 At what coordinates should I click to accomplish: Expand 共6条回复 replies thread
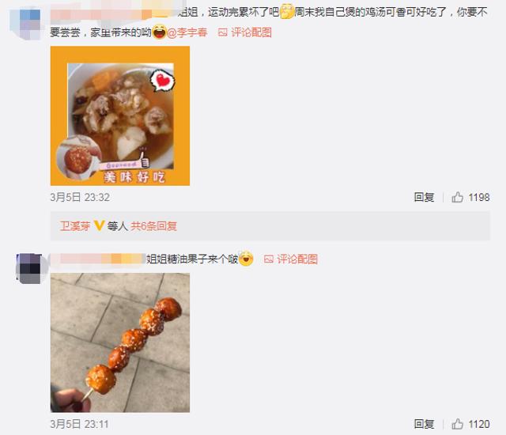click(153, 226)
